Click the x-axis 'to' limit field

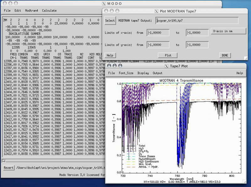pyautogui.click(x=197, y=33)
